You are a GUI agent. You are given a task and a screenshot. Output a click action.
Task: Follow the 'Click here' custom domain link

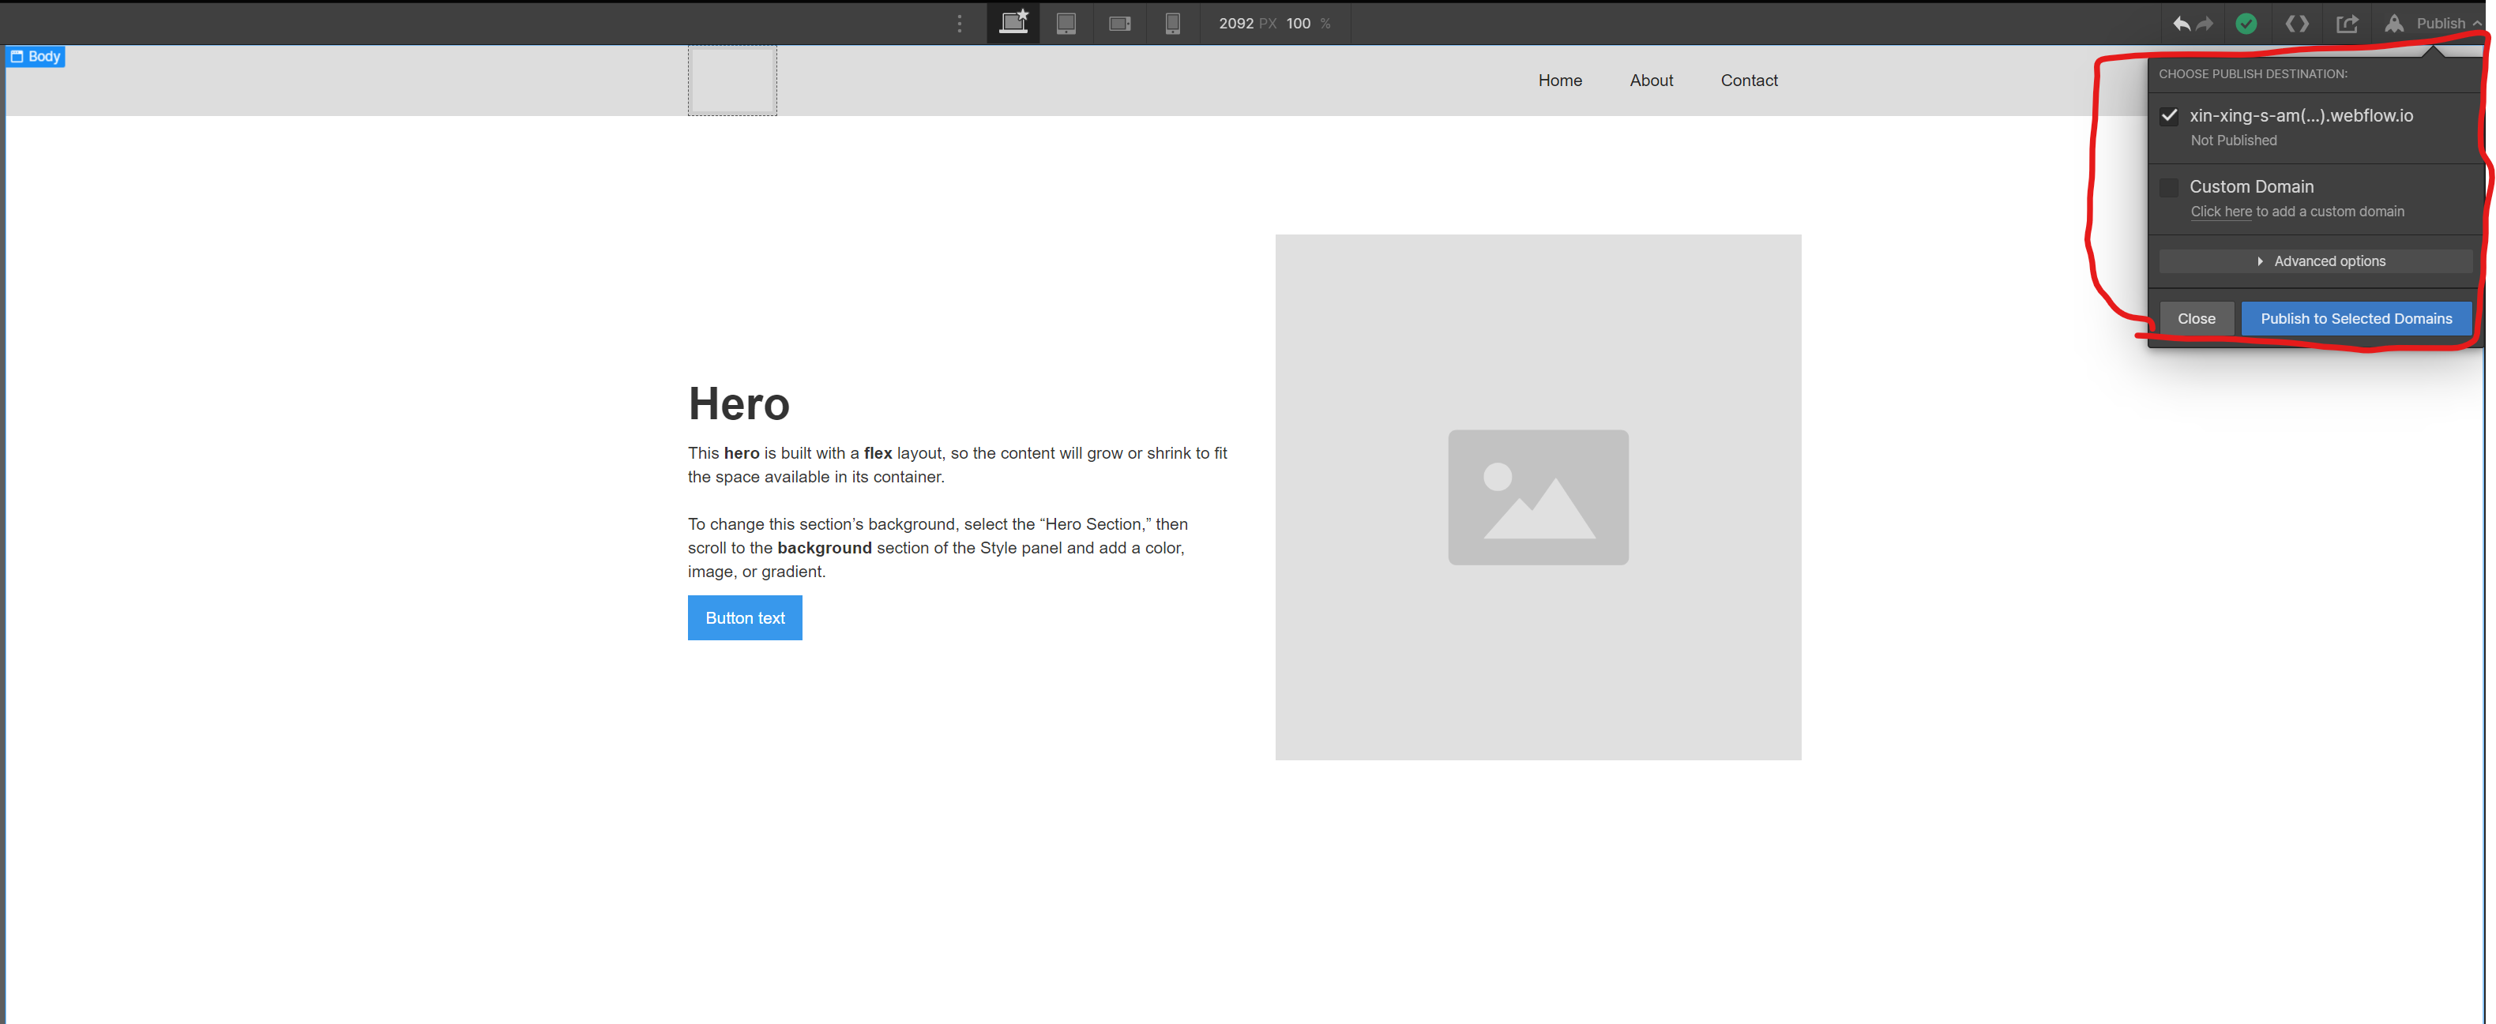click(2221, 212)
